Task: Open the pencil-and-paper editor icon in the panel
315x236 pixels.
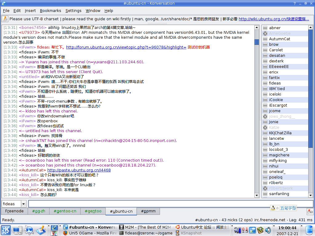Action: point(41,230)
